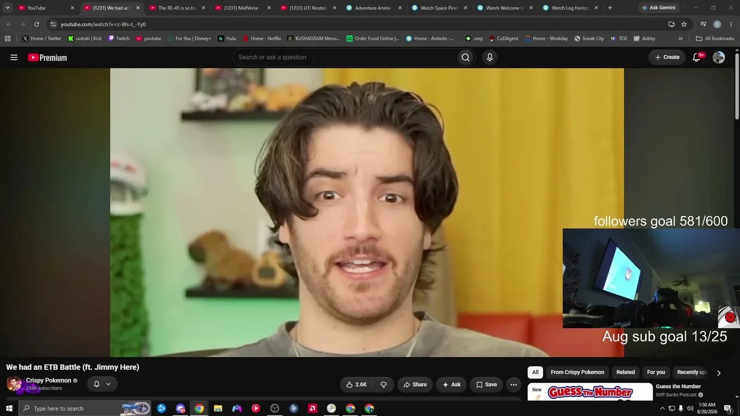This screenshot has width=740, height=416.
Task: Open Netflix bookmark
Action: 261,39
